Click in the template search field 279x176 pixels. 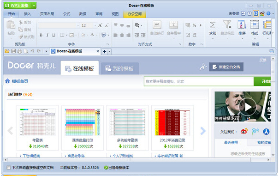(x=199, y=81)
